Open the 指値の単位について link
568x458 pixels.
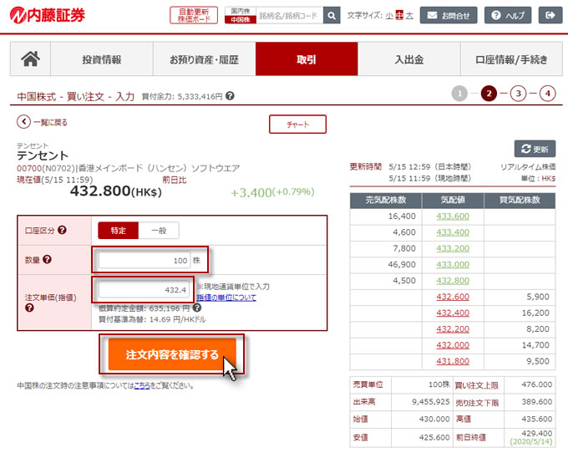[226, 298]
